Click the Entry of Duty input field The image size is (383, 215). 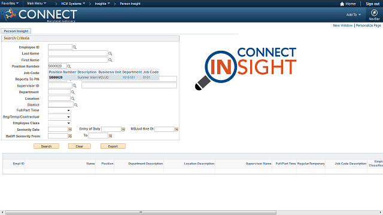tap(111, 129)
